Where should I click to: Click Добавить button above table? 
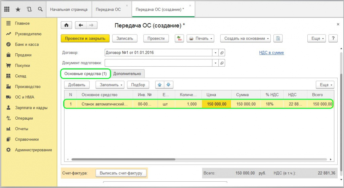[77, 85]
